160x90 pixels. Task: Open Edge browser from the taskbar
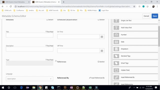point(21,87)
